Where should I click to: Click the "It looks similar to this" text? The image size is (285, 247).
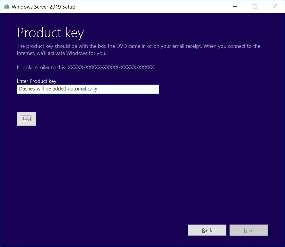[x=42, y=67]
